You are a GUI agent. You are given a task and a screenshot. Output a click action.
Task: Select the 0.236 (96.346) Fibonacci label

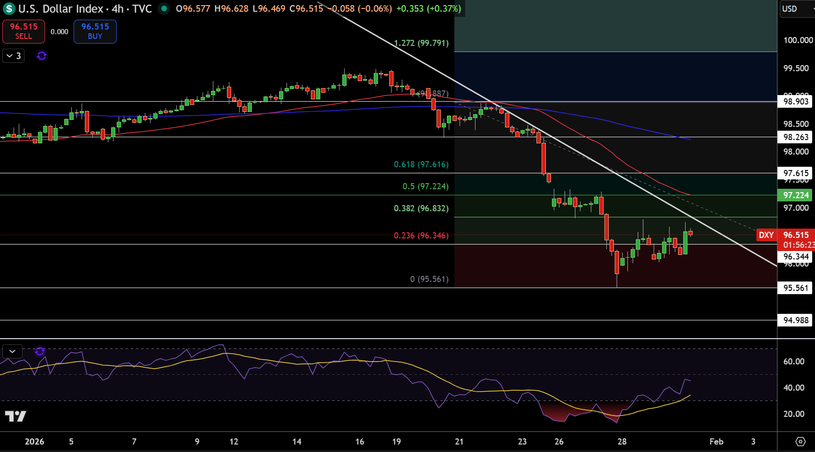point(421,236)
